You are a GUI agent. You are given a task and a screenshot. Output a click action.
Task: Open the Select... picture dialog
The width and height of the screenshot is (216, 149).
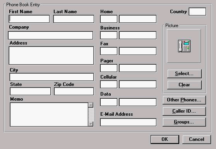(184, 74)
